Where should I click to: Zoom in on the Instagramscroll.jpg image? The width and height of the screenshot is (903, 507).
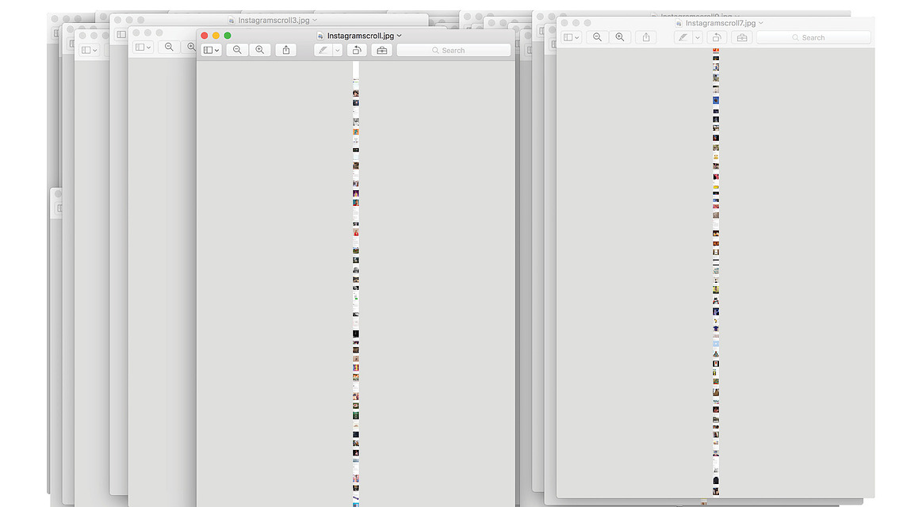coord(260,50)
